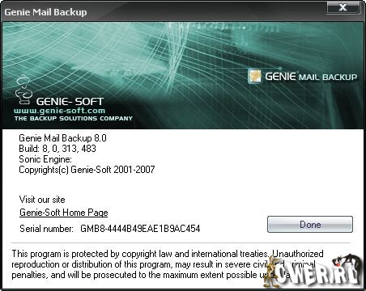Open the Genie-Soft Home Page link
This screenshot has height=291, width=366.
click(x=64, y=213)
